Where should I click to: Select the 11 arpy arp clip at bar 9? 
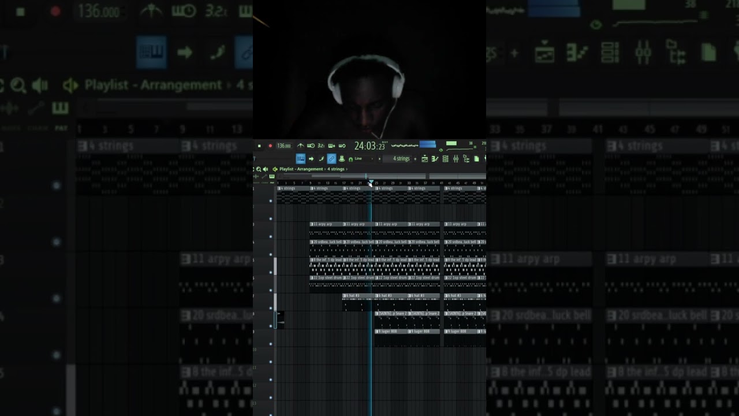(x=326, y=230)
